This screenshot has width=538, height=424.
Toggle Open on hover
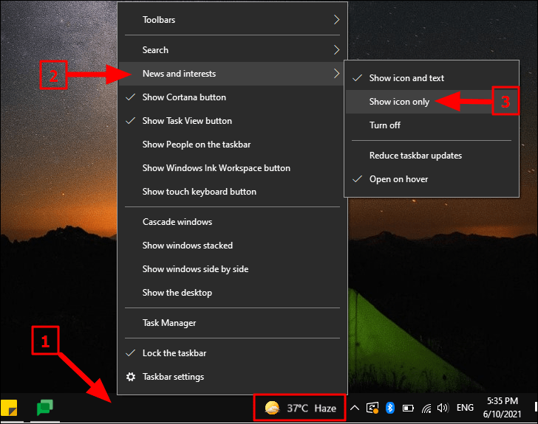coord(432,179)
